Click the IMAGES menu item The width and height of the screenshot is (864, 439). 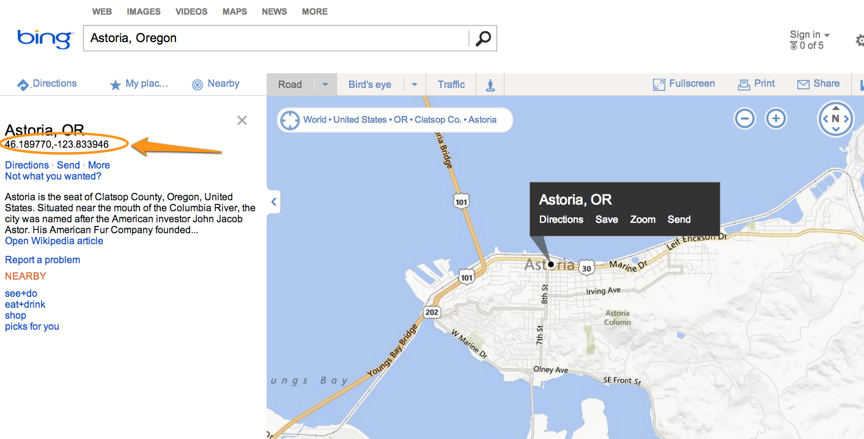point(144,12)
